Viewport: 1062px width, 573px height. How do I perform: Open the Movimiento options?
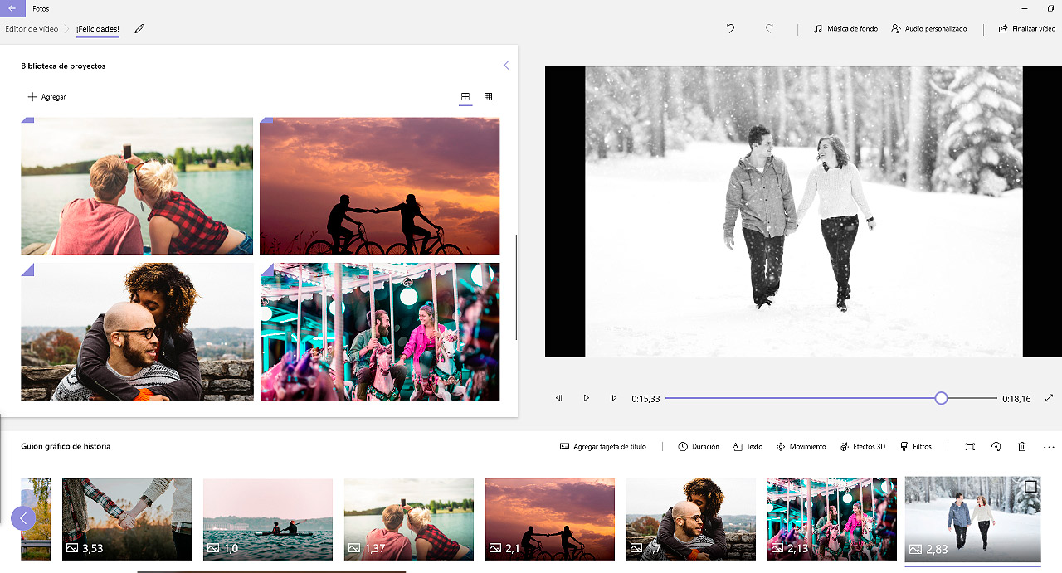pyautogui.click(x=800, y=446)
